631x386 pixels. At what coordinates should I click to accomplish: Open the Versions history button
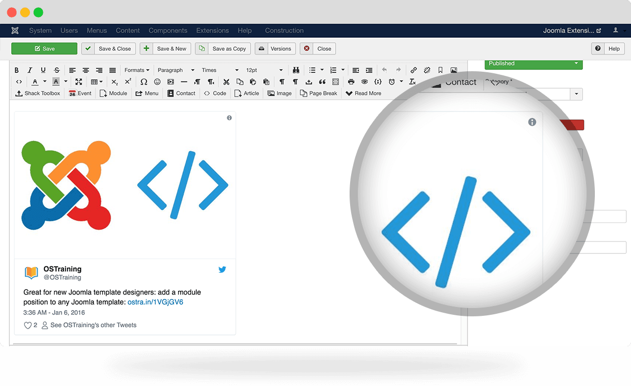(275, 49)
